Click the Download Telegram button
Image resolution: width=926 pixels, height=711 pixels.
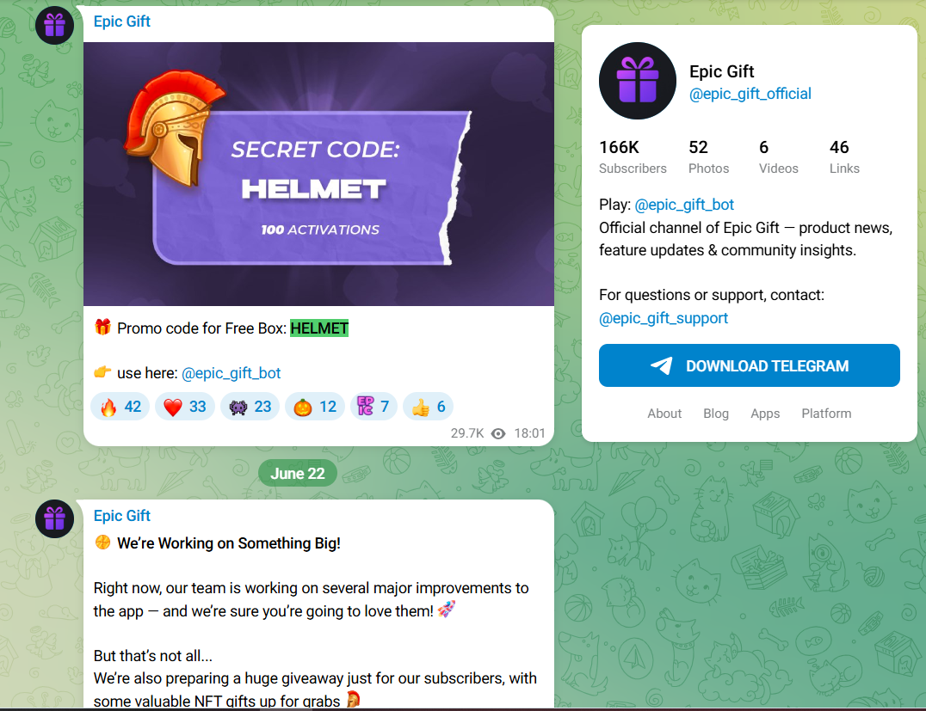[749, 366]
